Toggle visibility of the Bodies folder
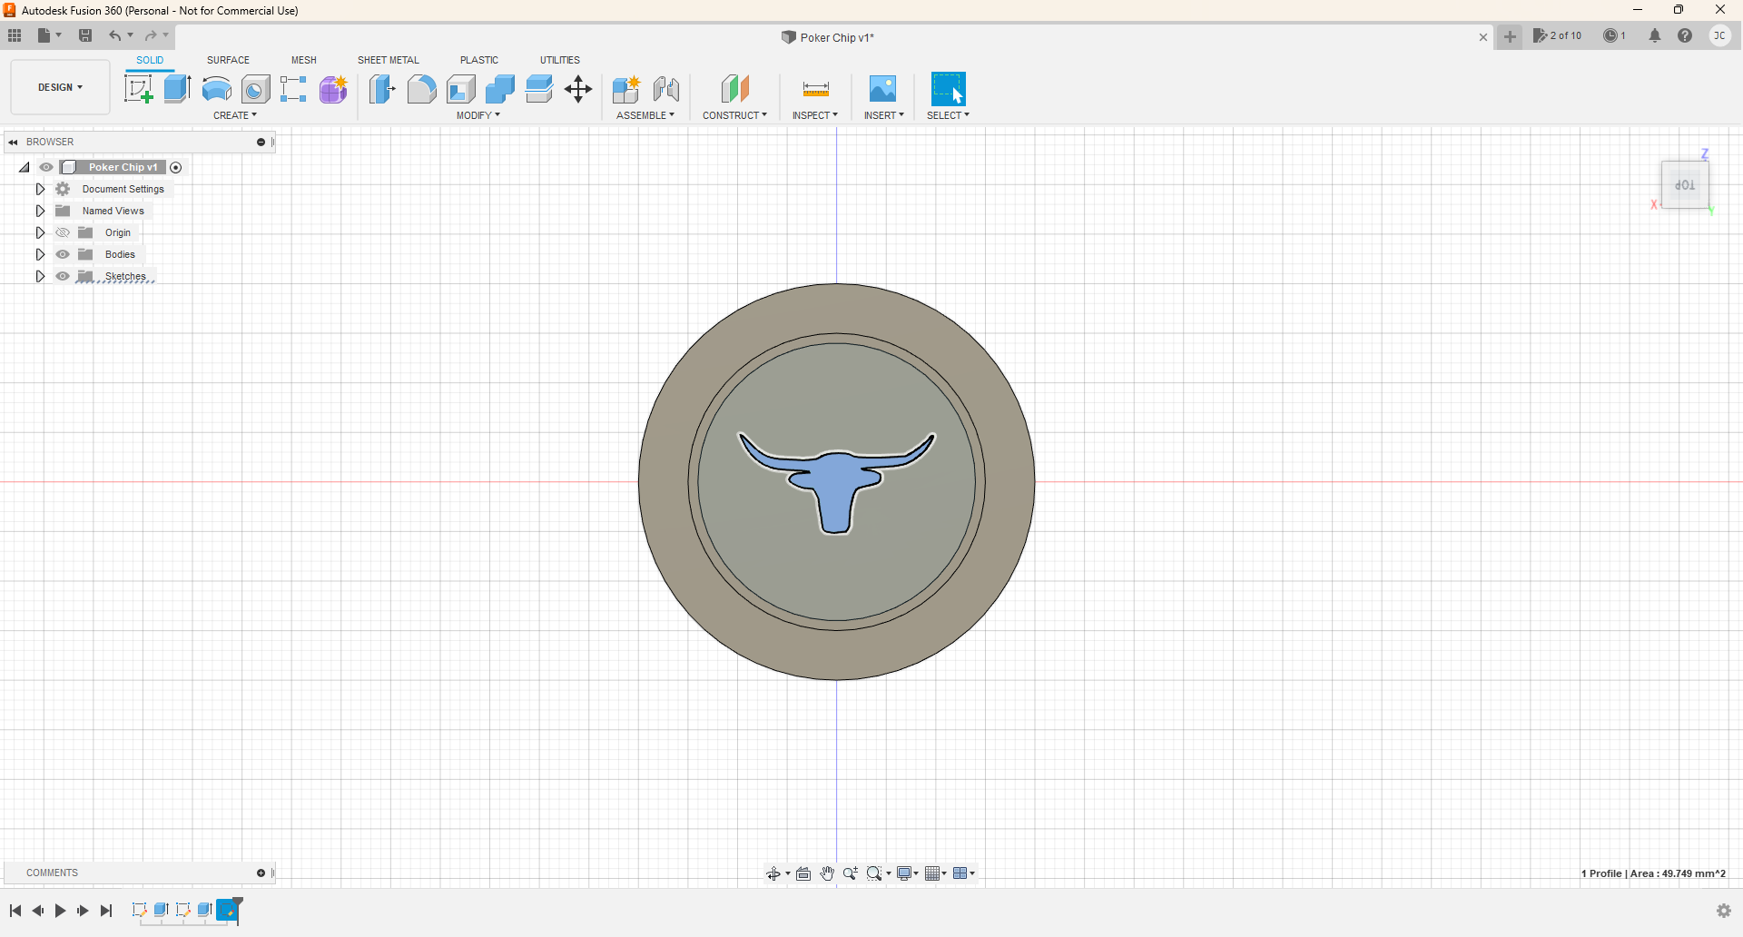 click(63, 254)
